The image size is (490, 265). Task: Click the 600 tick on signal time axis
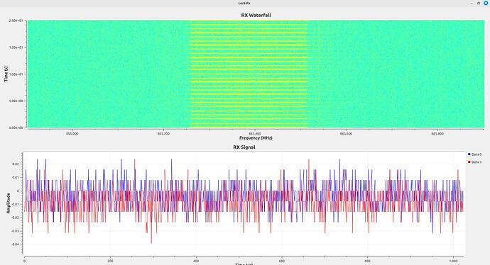click(282, 261)
